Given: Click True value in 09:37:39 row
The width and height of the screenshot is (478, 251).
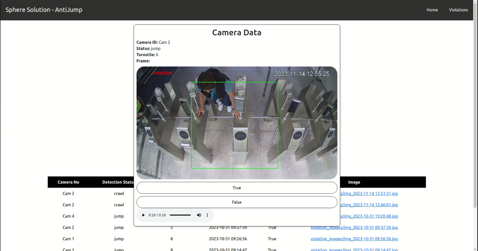Looking at the screenshot, I should 272,227.
